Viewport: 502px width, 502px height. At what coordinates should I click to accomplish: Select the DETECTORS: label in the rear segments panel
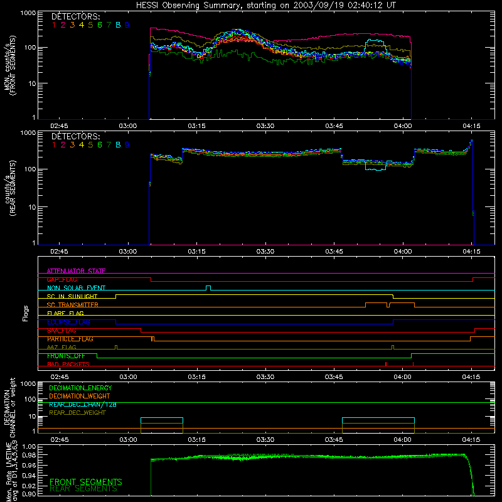coord(75,137)
